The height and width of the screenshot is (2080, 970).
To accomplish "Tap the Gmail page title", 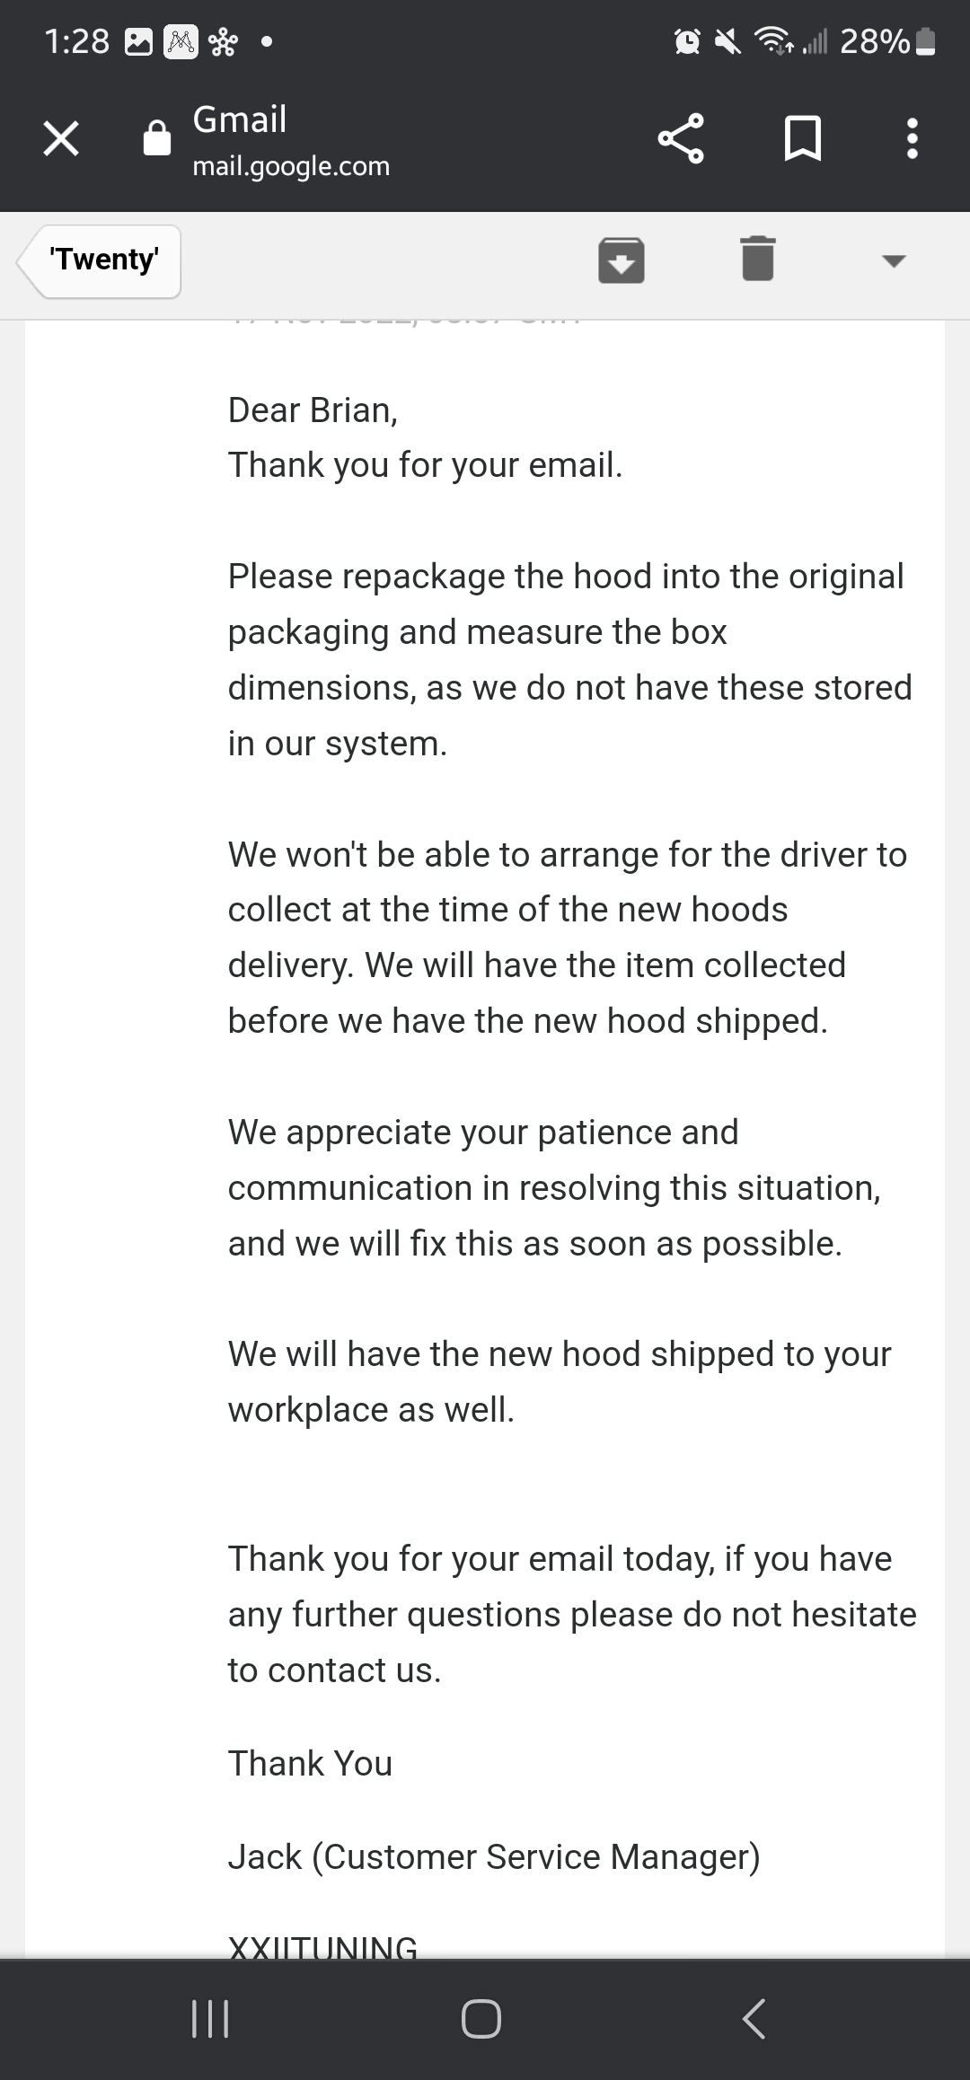I will tap(240, 119).
